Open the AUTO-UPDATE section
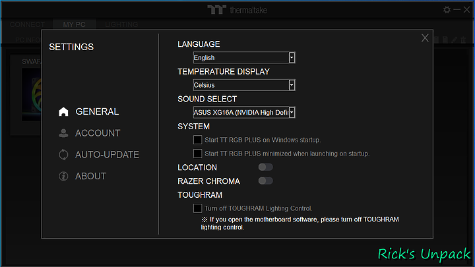 (x=107, y=155)
